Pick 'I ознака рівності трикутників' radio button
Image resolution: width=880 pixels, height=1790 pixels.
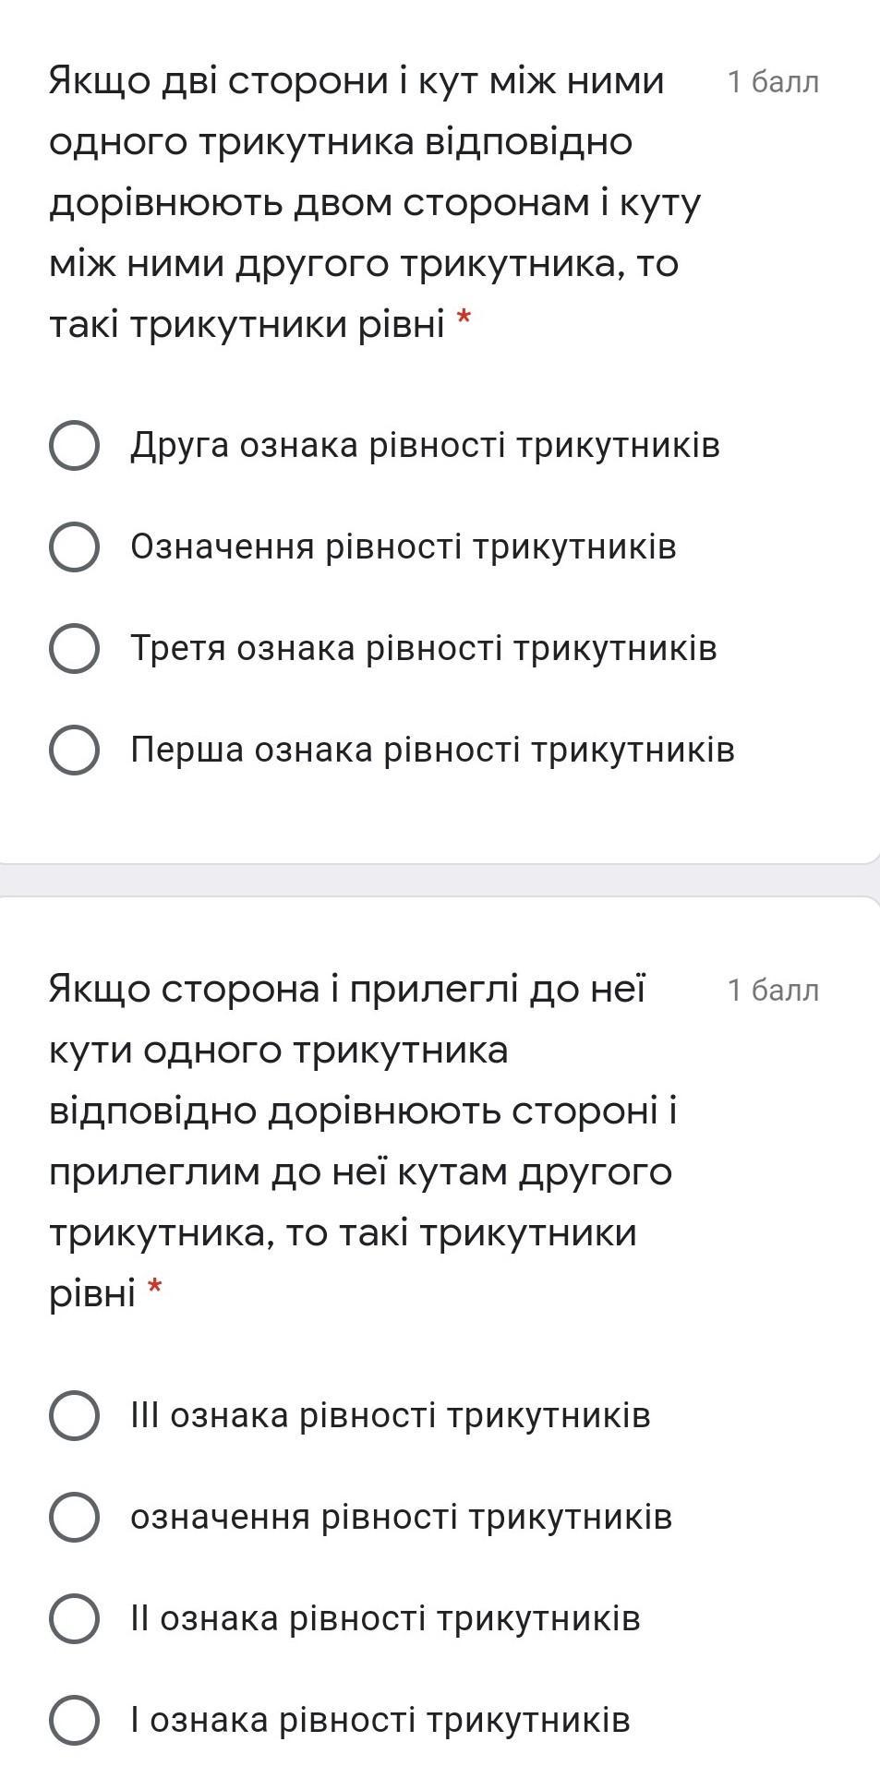click(x=74, y=1720)
